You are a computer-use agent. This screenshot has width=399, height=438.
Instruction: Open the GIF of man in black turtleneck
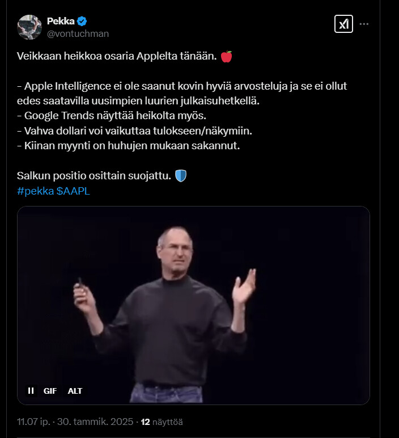pos(193,305)
